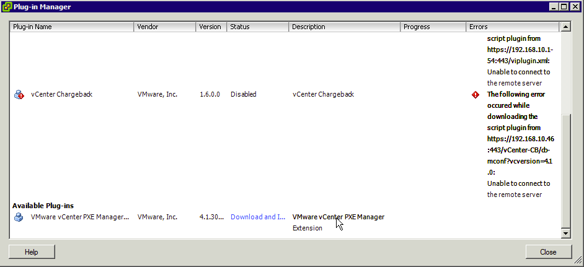This screenshot has width=584, height=267.
Task: Click version 4.1.30... cell of PXE Manager
Action: pos(211,217)
